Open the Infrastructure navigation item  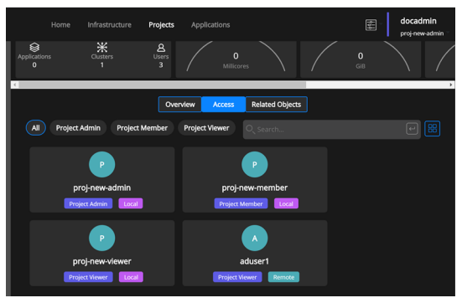coord(109,25)
